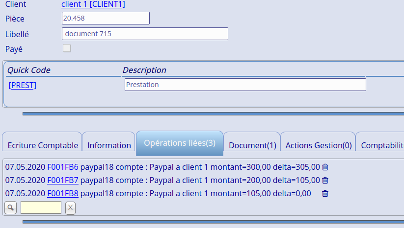Open operation link F001FB8
The height and width of the screenshot is (228, 404).
pyautogui.click(x=62, y=193)
